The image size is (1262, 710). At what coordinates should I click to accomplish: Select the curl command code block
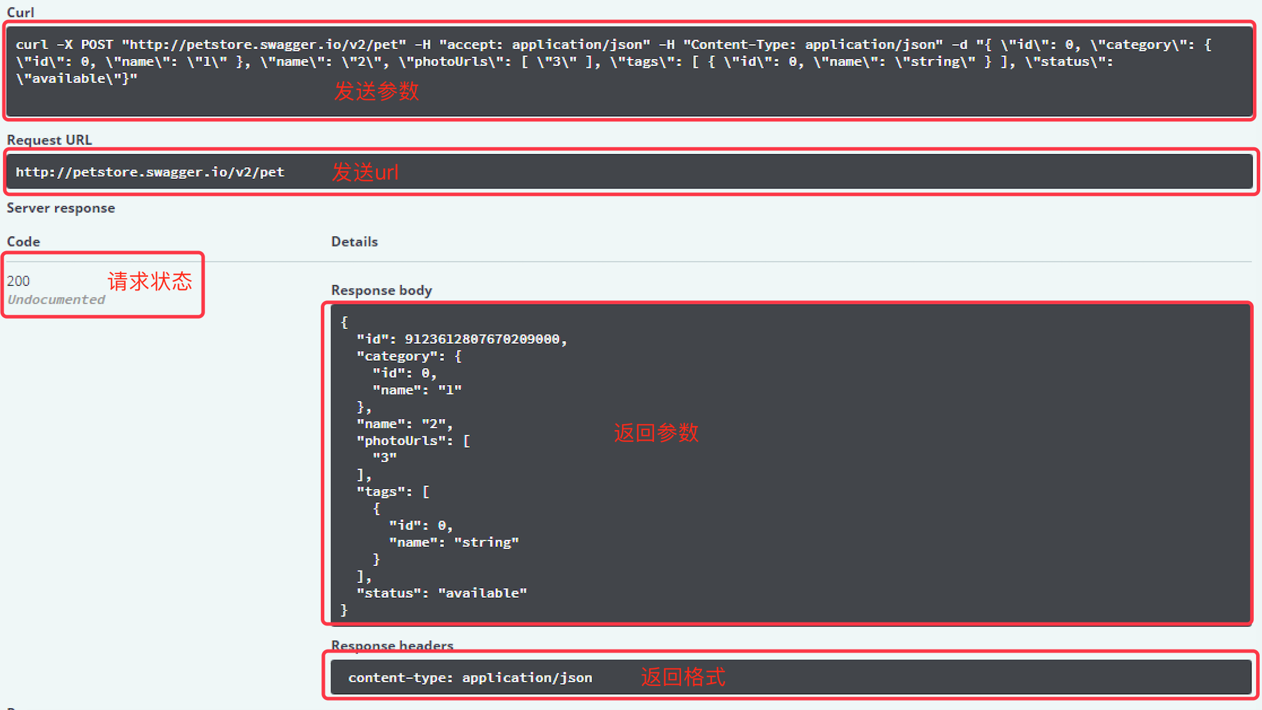[629, 71]
